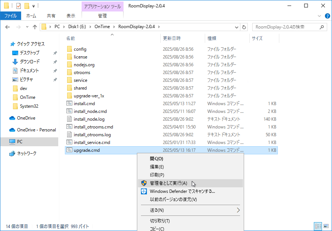This screenshot has width=332, height=231.
Task: Run as administrator via 管理者として実行(A)
Action: [x=190, y=183]
